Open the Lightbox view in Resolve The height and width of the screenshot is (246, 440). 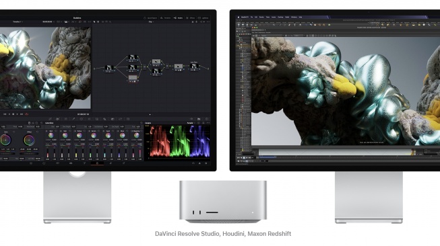point(203,18)
